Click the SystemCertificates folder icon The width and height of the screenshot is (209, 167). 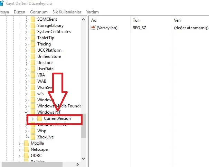pos(33,32)
